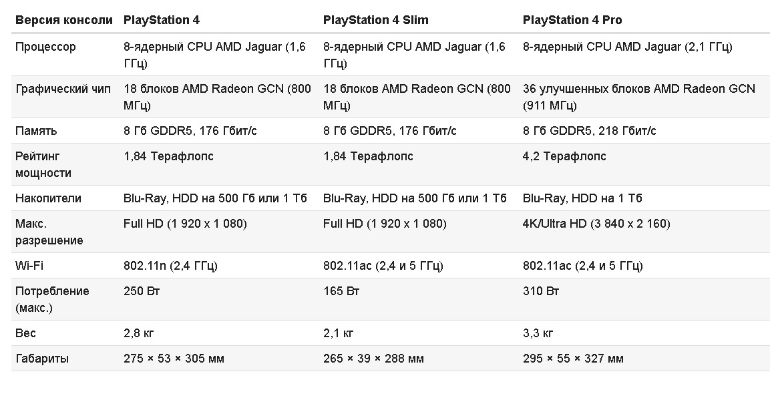Select the Графический чип row label
The height and width of the screenshot is (412, 770).
pyautogui.click(x=63, y=89)
